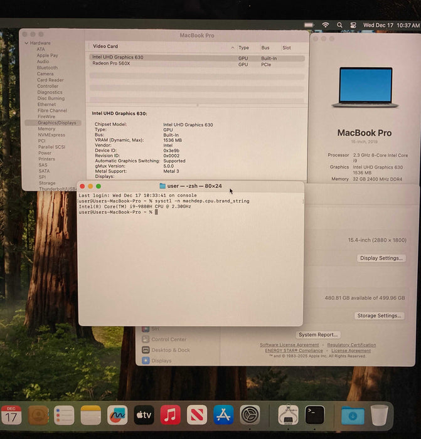Select NVMExpress in the Hardware list
421x439 pixels.
pos(51,135)
